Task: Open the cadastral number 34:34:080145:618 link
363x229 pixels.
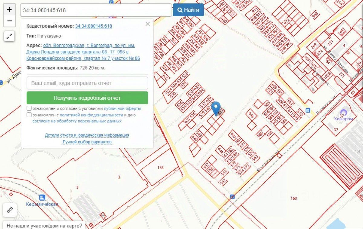Action: [x=93, y=26]
